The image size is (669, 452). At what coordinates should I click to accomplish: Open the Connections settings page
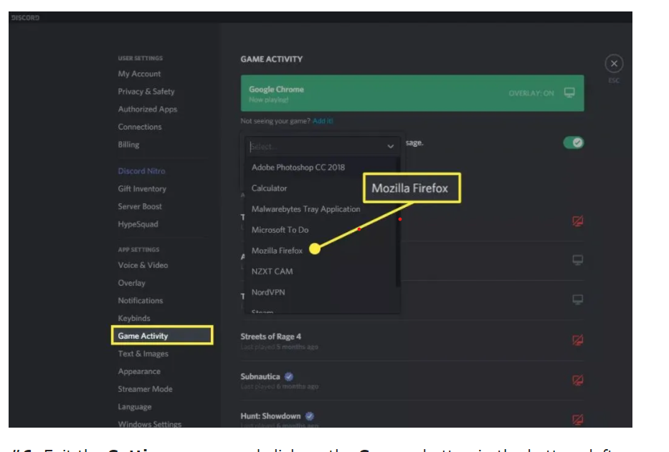(x=140, y=127)
